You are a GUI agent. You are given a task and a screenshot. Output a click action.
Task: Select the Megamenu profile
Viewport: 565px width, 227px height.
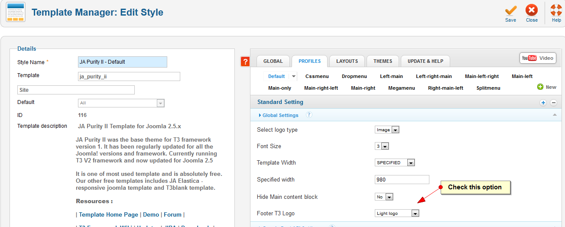coord(401,88)
